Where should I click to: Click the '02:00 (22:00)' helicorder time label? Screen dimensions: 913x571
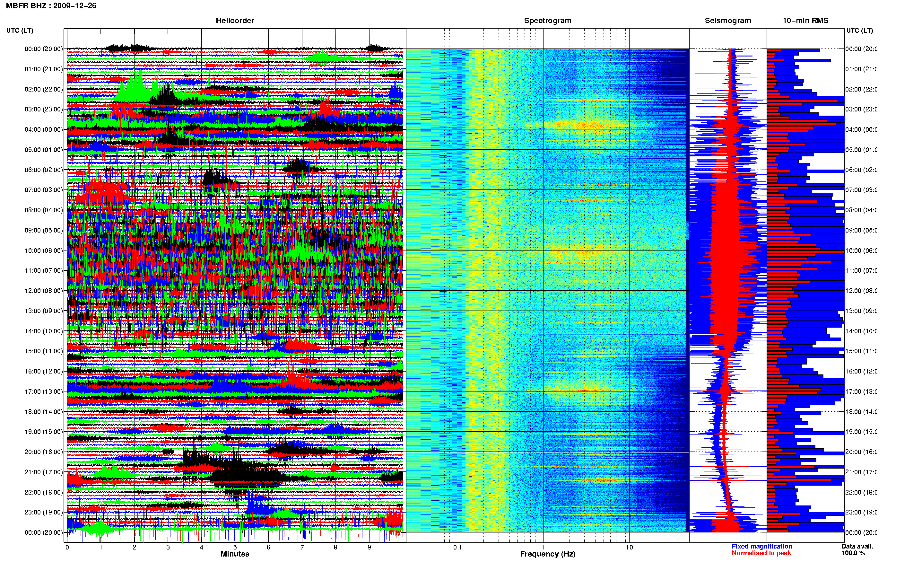[x=43, y=89]
